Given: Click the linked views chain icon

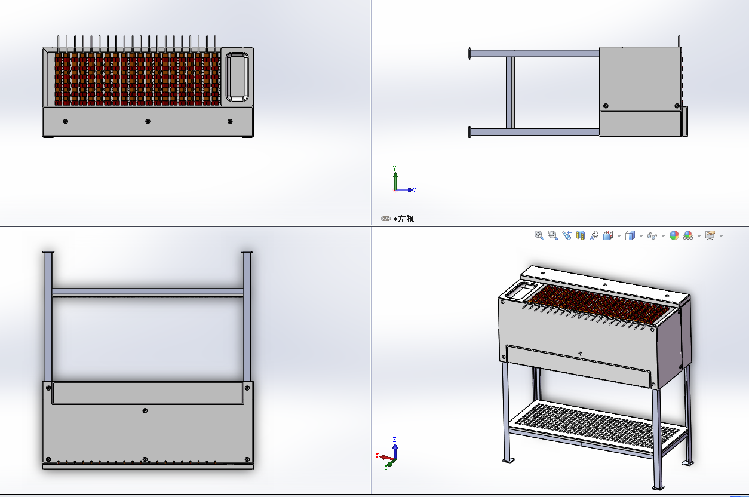Looking at the screenshot, I should [x=386, y=219].
